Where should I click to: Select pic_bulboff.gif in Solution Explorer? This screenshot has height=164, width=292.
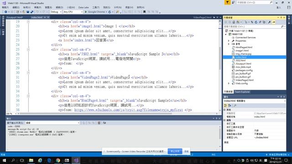[x=243, y=74]
